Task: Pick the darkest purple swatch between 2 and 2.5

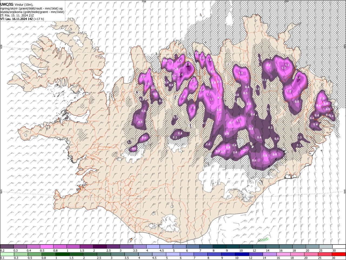Action: click(100, 246)
